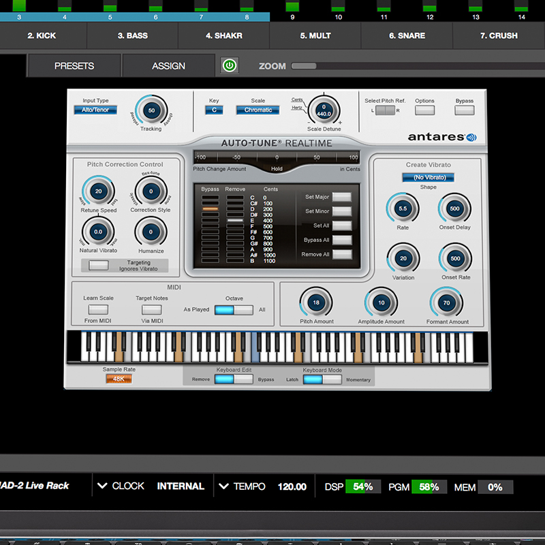Click the Scale Detune knob
Viewport: 545px width, 545px height.
324,110
